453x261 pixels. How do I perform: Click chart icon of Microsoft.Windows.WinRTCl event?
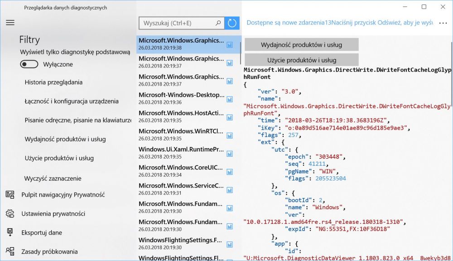coord(230,135)
